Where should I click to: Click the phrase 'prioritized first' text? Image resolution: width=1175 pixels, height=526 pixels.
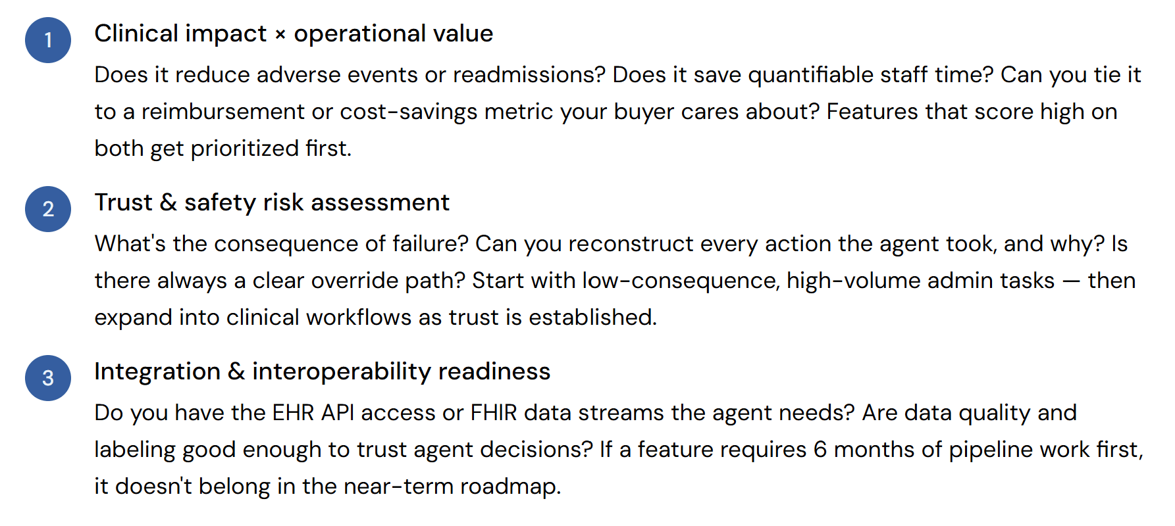click(270, 149)
